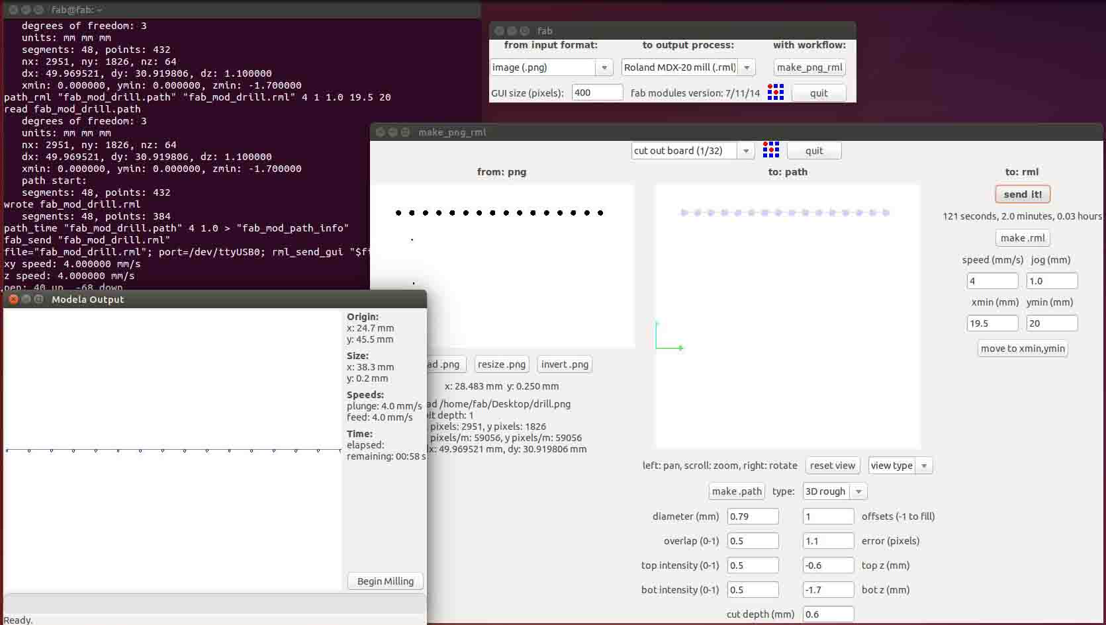The image size is (1106, 625).
Task: Click the 'remaining: 00:58 s' text
Action: pyautogui.click(x=386, y=456)
